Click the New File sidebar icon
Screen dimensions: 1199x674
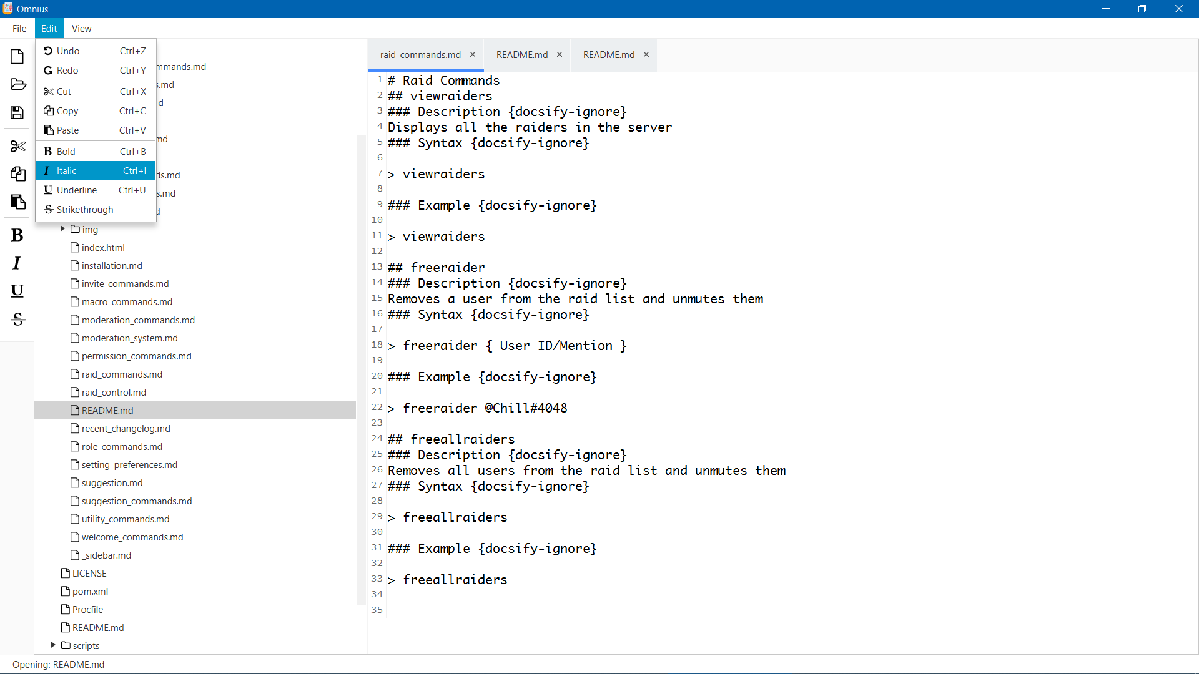point(17,57)
